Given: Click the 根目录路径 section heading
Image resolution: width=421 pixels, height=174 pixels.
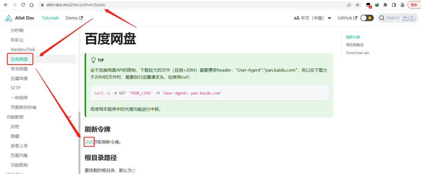Looking at the screenshot, I should [x=101, y=157].
